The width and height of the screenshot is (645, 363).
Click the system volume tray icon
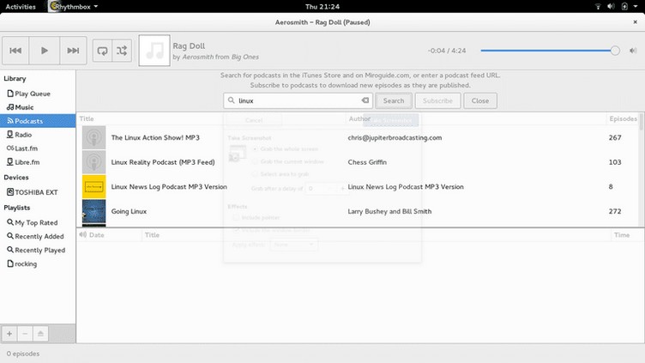point(612,7)
